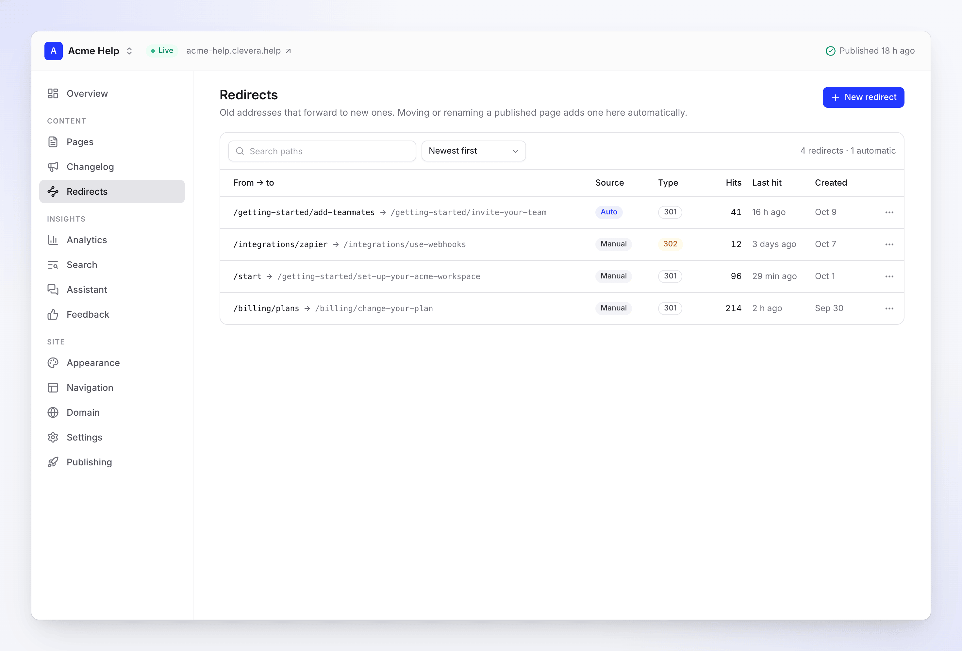Open the Newest first sort dropdown
The width and height of the screenshot is (962, 651).
pyautogui.click(x=473, y=151)
